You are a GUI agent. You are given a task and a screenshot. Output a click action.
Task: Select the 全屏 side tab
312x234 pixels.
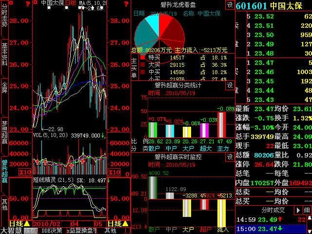point(4,88)
